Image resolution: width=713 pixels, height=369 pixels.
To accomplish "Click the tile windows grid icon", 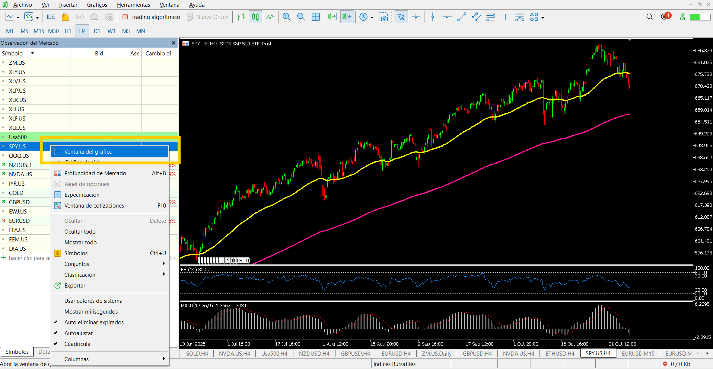I will coord(316,17).
